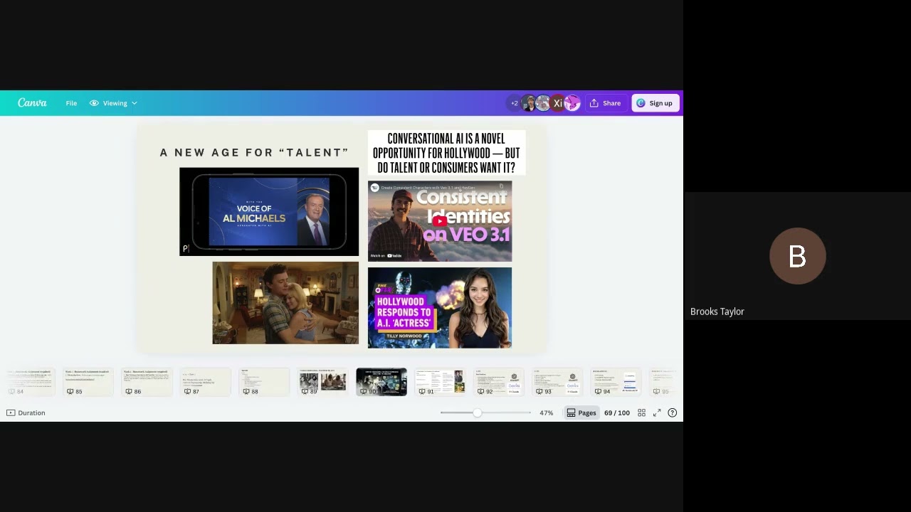Click the Duration button
Viewport: 911px width, 512px height.
26,412
